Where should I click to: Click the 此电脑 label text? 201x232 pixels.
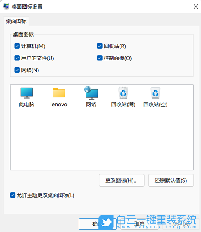(27, 105)
